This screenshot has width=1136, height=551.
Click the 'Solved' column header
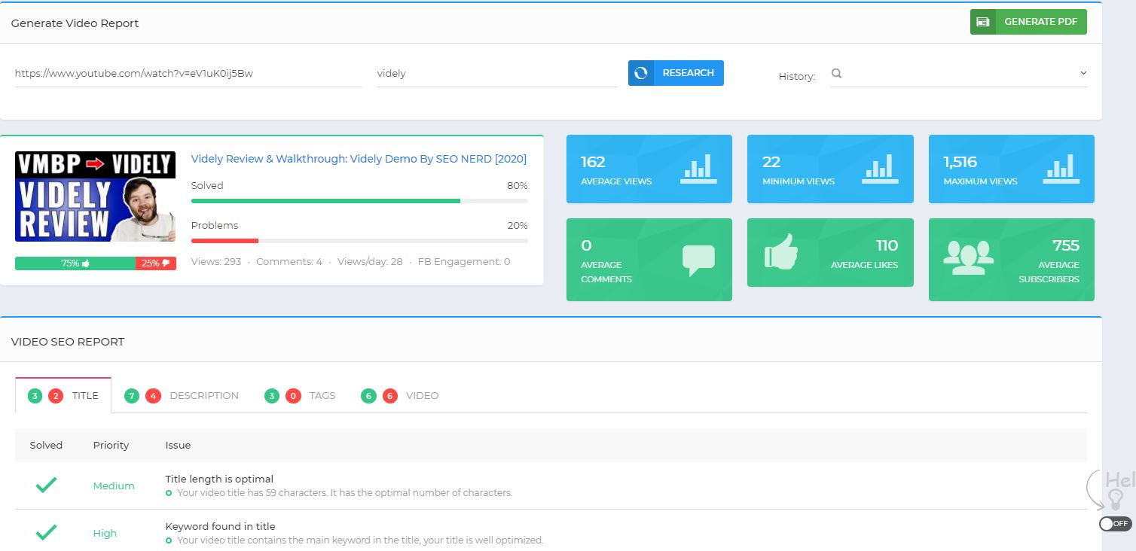tap(46, 445)
